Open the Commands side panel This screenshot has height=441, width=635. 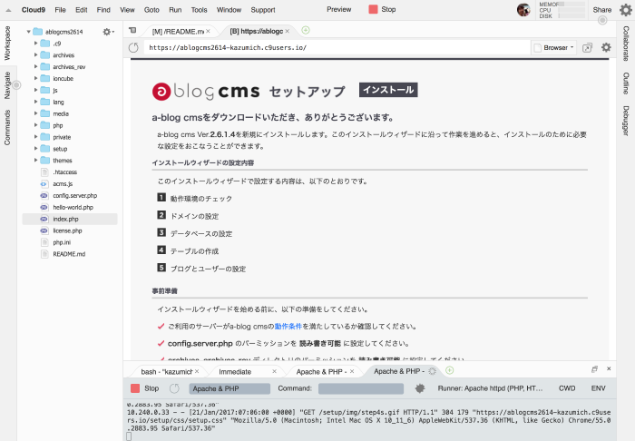(x=7, y=128)
